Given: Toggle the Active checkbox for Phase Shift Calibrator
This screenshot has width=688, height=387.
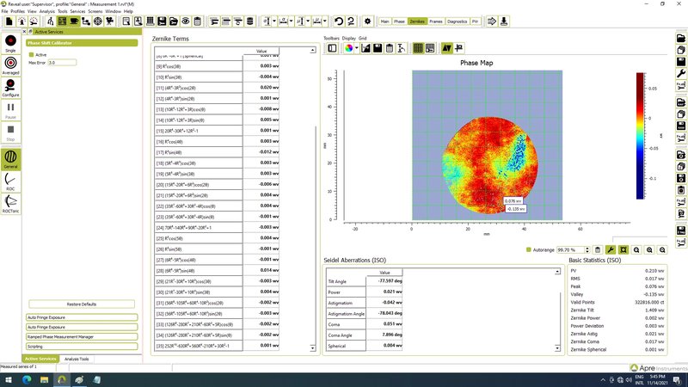Looking at the screenshot, I should coord(31,55).
